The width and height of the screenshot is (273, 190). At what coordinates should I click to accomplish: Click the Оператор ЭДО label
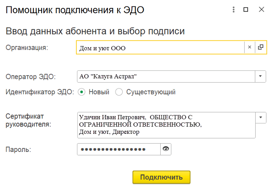click(x=31, y=77)
